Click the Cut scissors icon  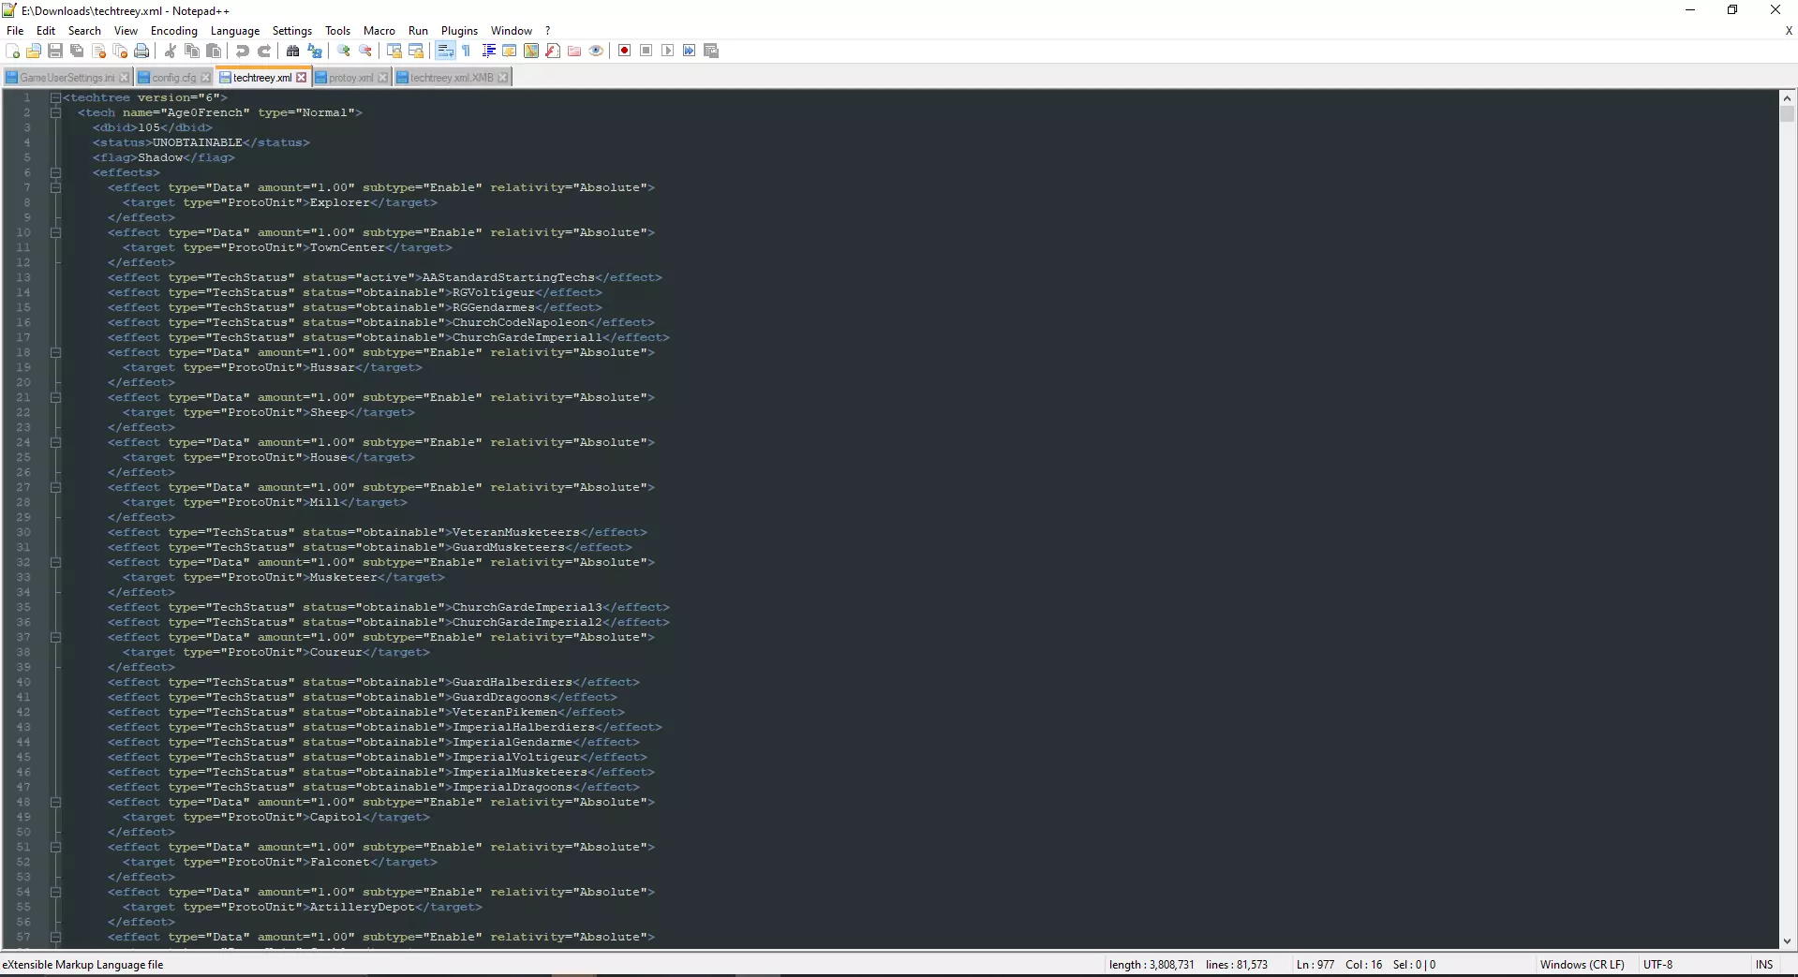[x=171, y=51]
